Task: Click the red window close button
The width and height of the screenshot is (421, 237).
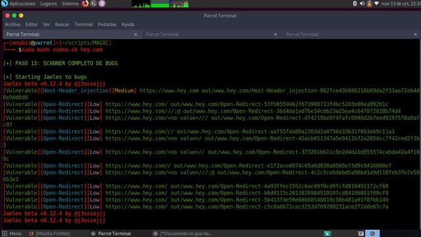Action: [7, 16]
